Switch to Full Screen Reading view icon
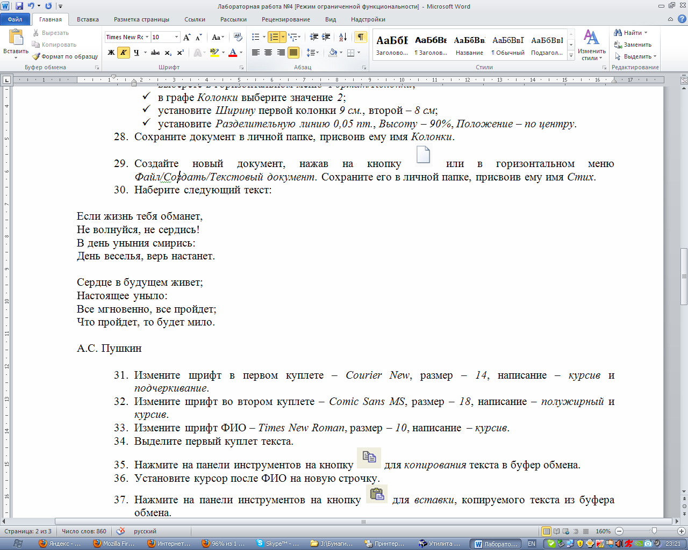This screenshot has height=550, width=688. click(557, 531)
